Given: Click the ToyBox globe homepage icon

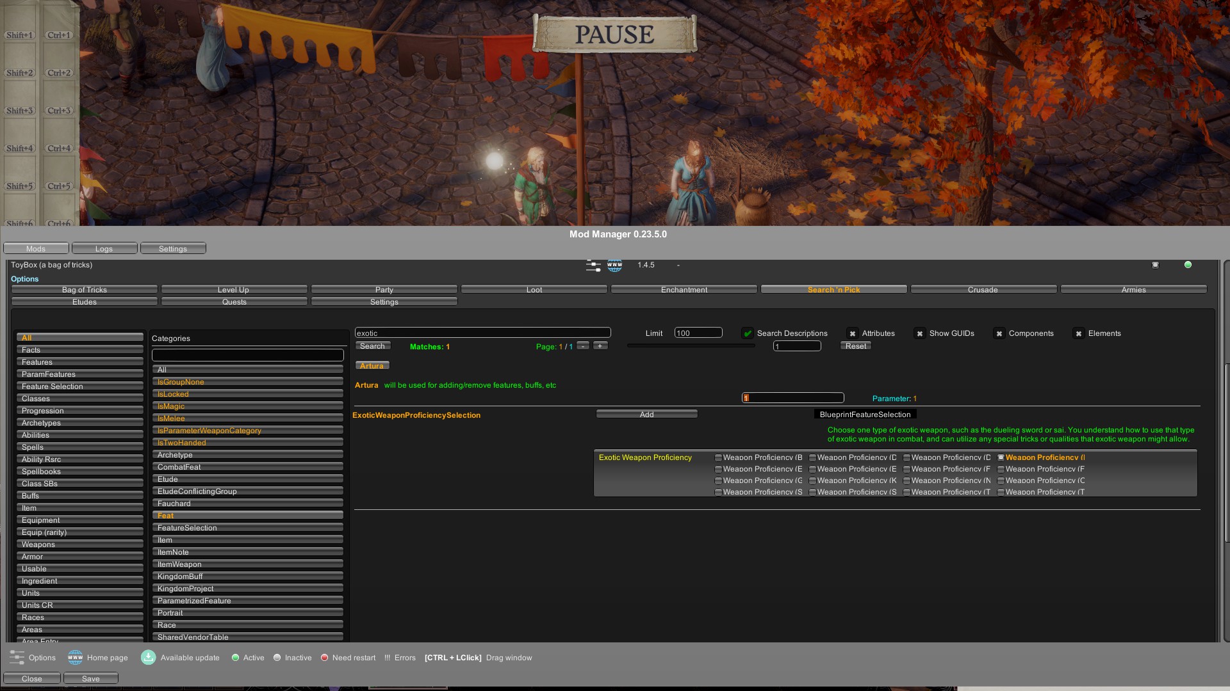Looking at the screenshot, I should coord(614,265).
